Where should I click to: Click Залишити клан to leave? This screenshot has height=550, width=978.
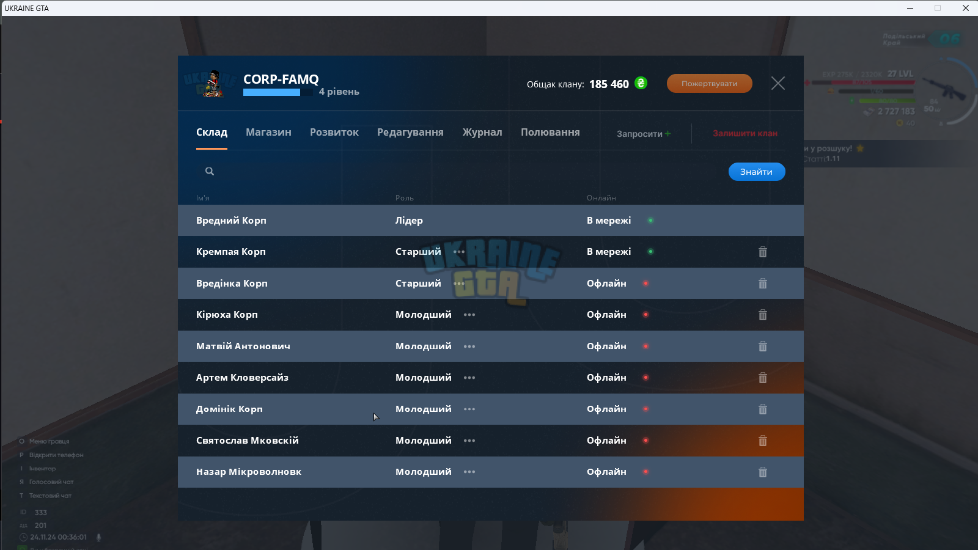(745, 133)
